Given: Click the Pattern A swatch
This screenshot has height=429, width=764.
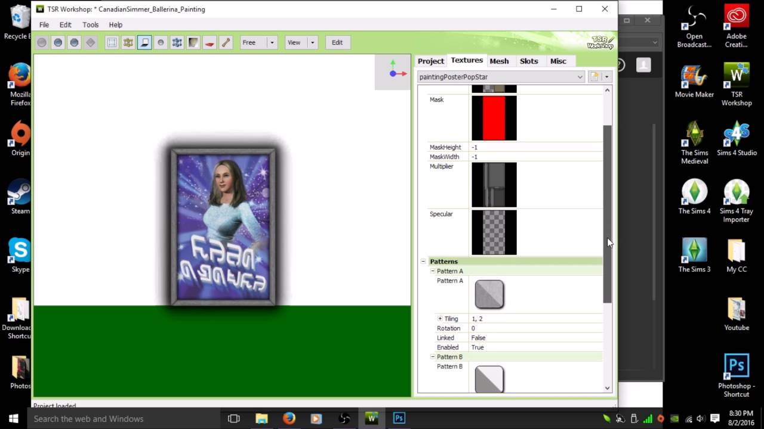Looking at the screenshot, I should coord(489,294).
